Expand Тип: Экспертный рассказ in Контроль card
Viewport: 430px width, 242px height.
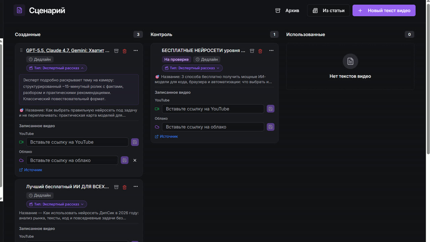pyautogui.click(x=192, y=68)
